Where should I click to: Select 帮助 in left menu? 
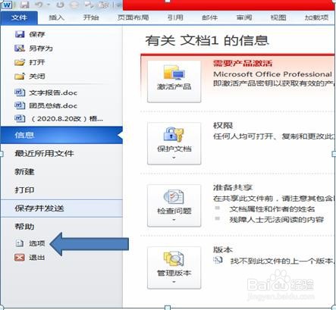click(x=24, y=227)
